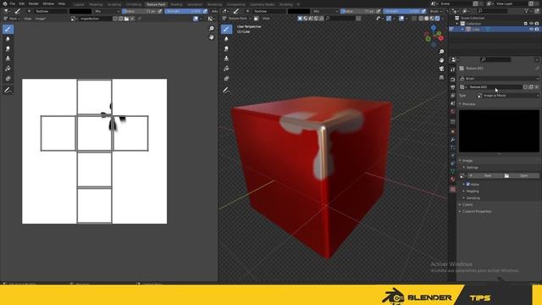Open the Texture properties tab
The width and height of the screenshot is (542, 305).
click(453, 189)
